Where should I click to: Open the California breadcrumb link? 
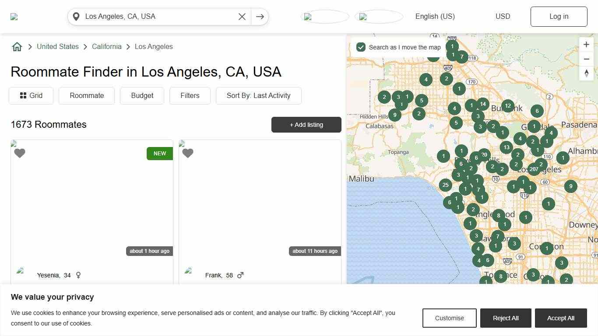107,46
